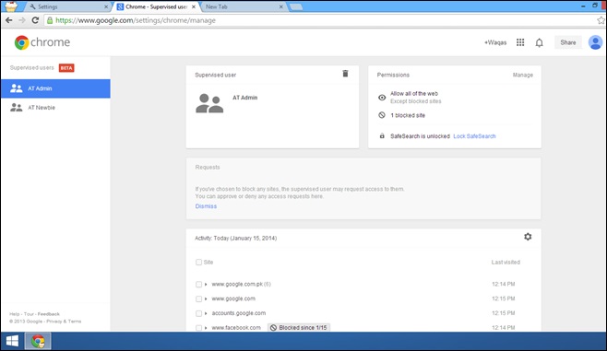Click the Last visited column header
This screenshot has height=351, width=607.
coord(506,262)
